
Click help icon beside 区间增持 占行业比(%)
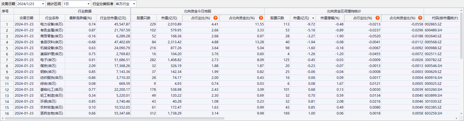377,18
